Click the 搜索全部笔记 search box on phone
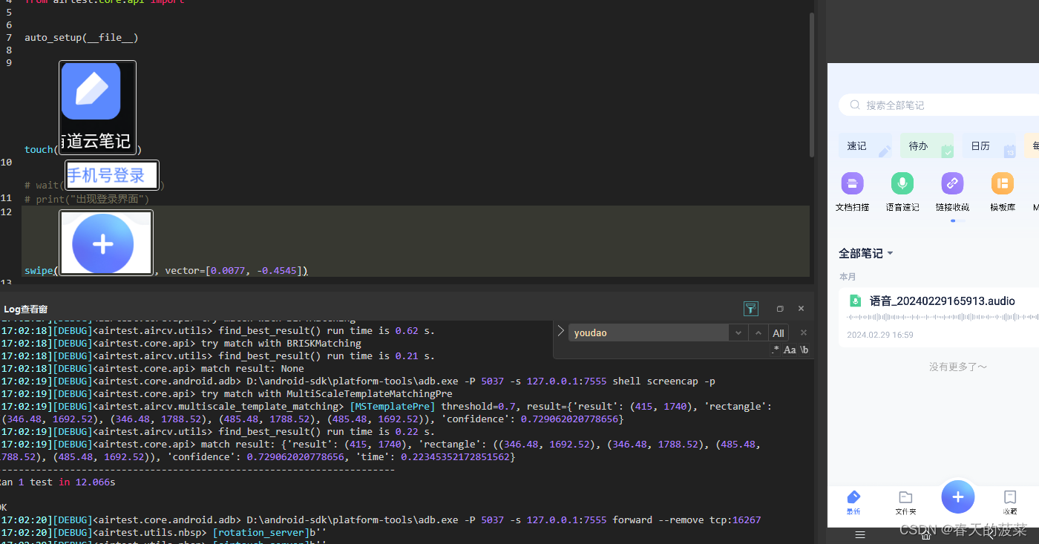The width and height of the screenshot is (1039, 544). point(939,105)
